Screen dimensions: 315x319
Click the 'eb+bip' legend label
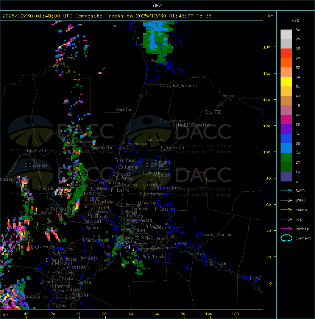pyautogui.click(x=302, y=229)
